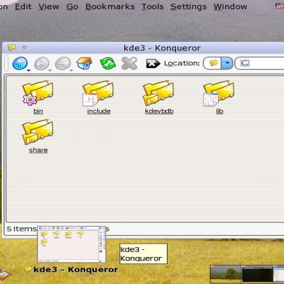Click the 'share' folder name link
The height and width of the screenshot is (284, 284).
[x=38, y=150]
